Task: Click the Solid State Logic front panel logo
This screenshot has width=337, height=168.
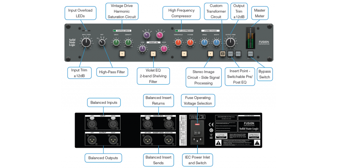Action: point(72,42)
